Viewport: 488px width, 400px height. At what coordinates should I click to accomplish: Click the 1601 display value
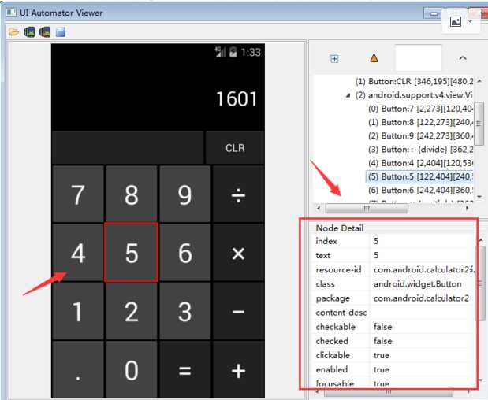coord(237,99)
